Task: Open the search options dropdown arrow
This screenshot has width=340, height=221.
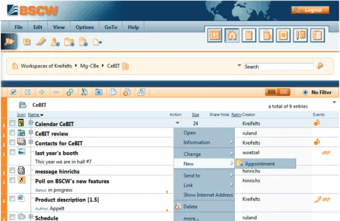Action: (x=239, y=65)
